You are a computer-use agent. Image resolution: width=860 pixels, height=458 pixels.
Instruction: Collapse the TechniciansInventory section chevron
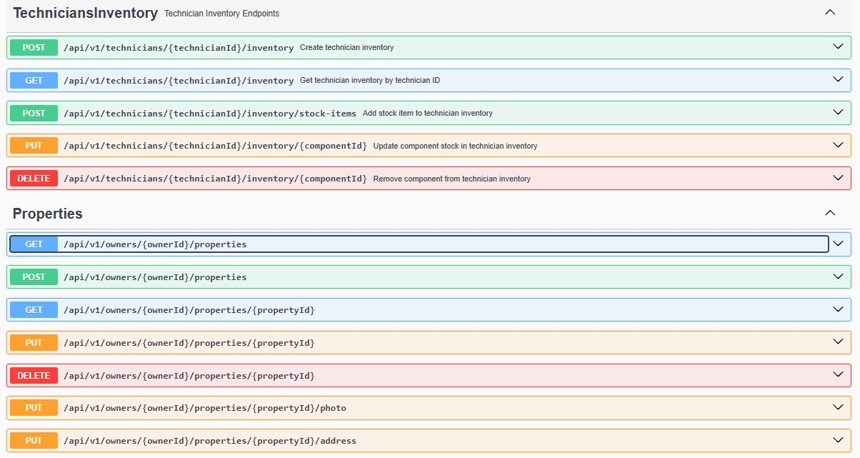[829, 12]
